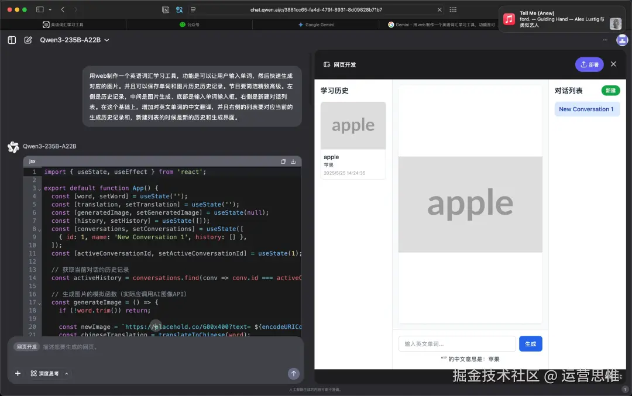Switch to the 英语词汇学习工具 tab

coord(63,25)
